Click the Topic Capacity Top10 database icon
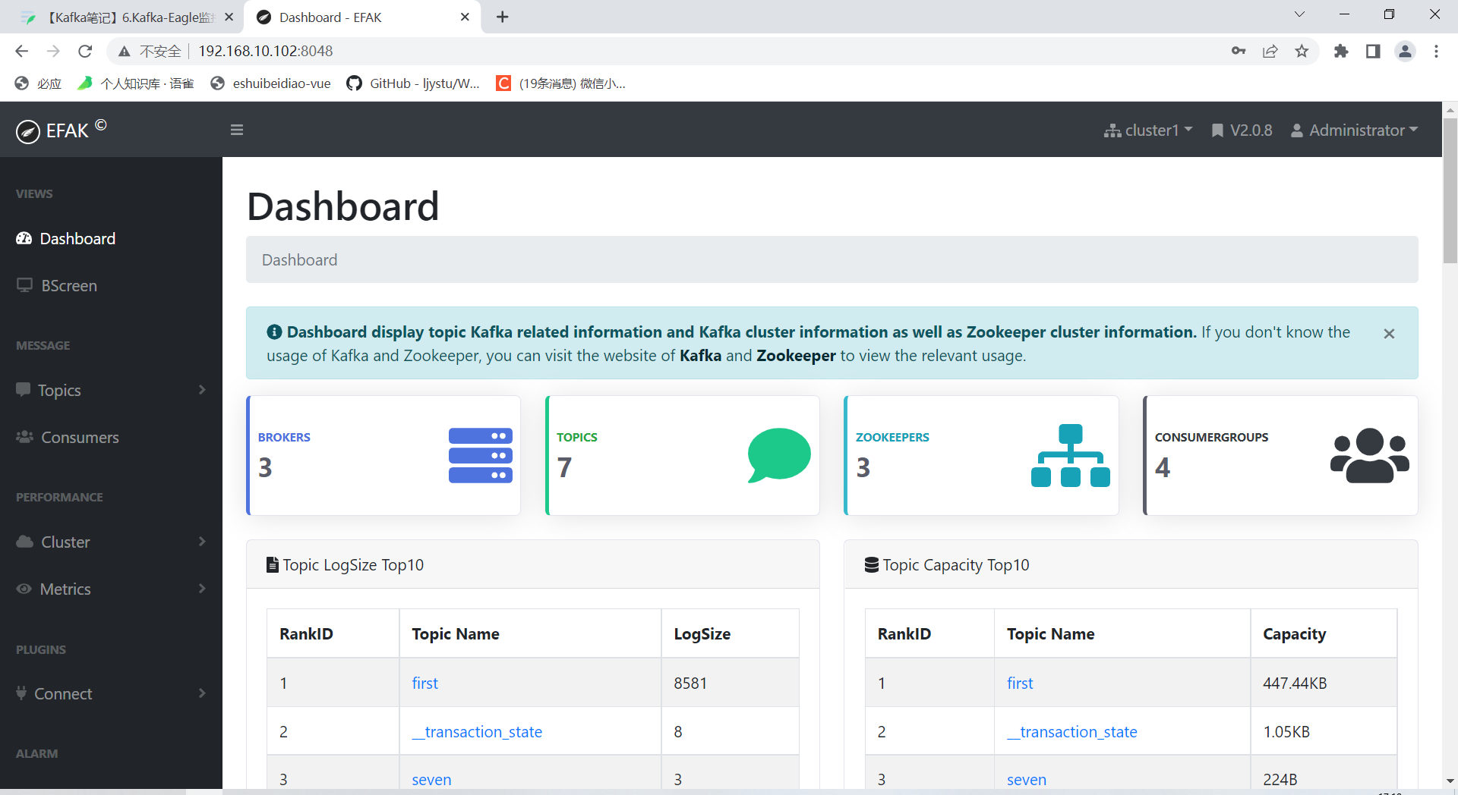 [872, 565]
